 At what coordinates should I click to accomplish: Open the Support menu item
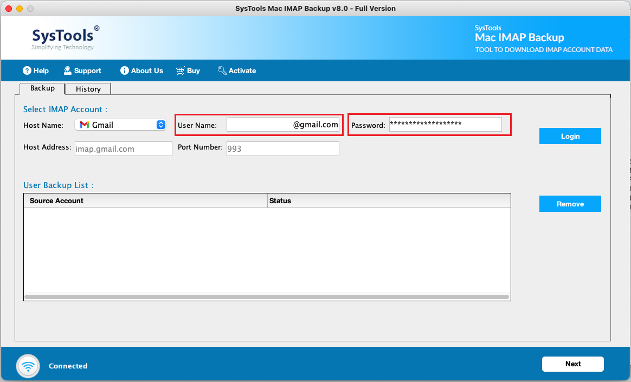tap(82, 71)
